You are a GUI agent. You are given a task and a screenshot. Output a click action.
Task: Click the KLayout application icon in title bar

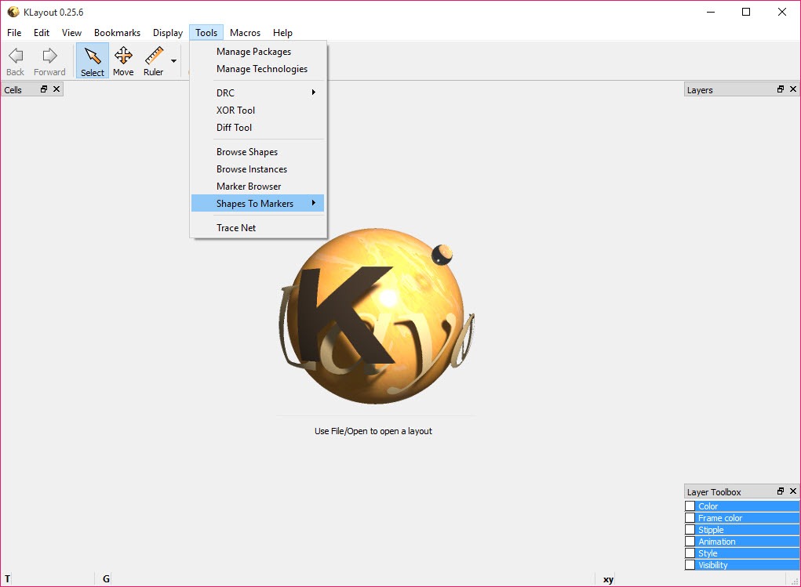coord(13,12)
